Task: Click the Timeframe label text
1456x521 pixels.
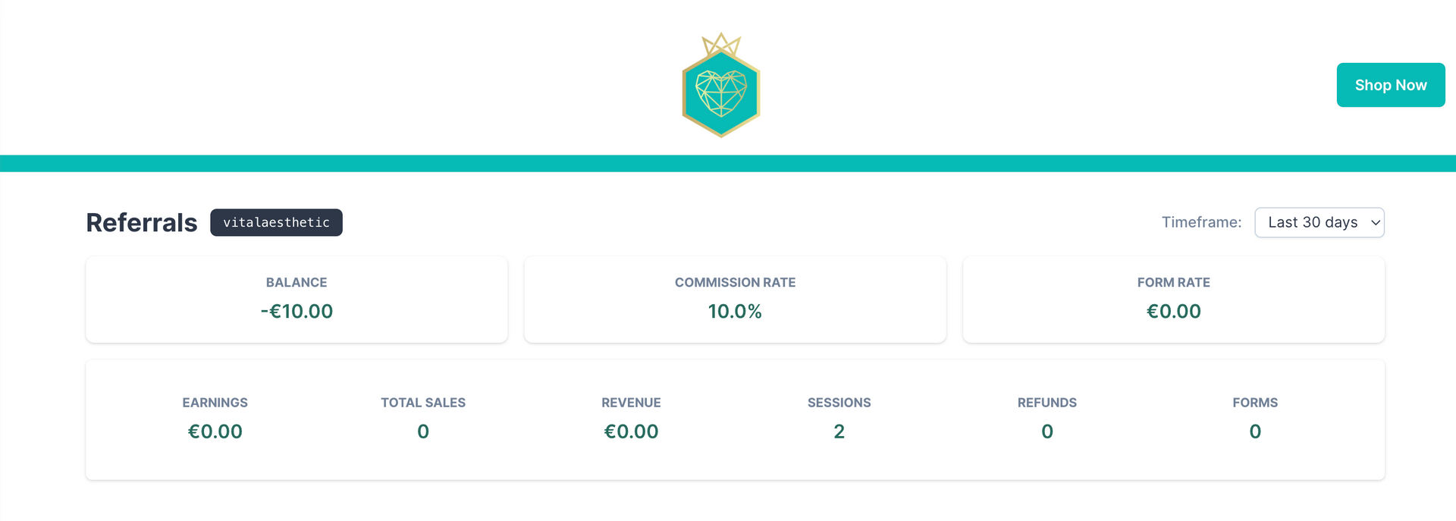Action: point(1201,222)
